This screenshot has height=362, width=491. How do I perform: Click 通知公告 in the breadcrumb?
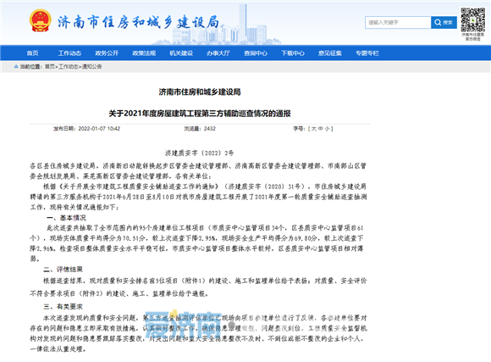91,66
